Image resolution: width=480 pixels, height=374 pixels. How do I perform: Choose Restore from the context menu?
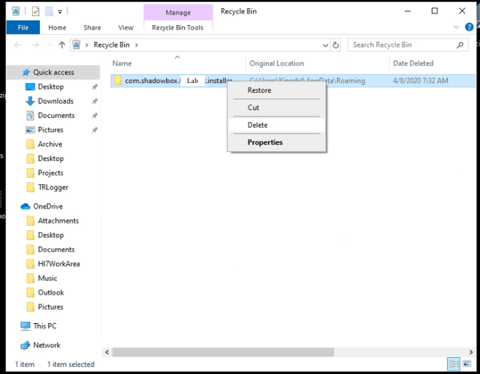tap(259, 90)
